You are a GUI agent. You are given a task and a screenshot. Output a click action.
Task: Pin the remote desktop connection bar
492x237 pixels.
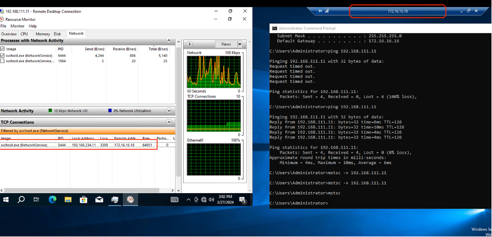pyautogui.click(x=320, y=11)
